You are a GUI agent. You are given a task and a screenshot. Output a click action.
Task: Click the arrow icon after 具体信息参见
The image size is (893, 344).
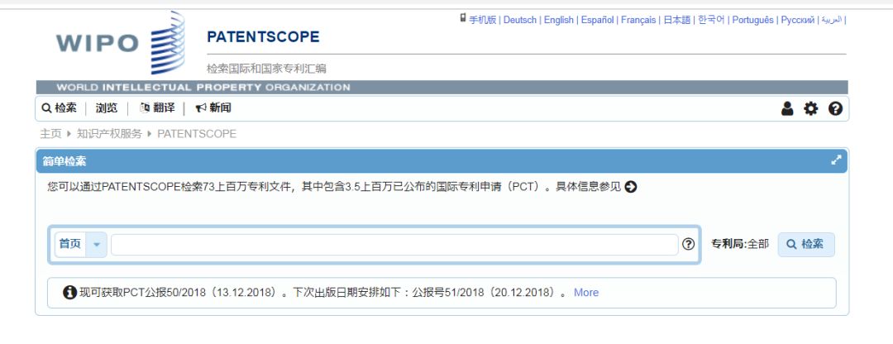click(x=630, y=186)
